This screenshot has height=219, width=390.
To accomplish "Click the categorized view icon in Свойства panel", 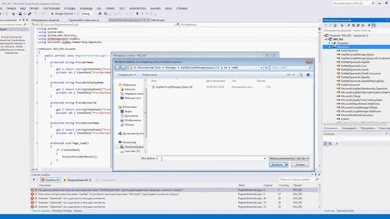I will (325, 144).
